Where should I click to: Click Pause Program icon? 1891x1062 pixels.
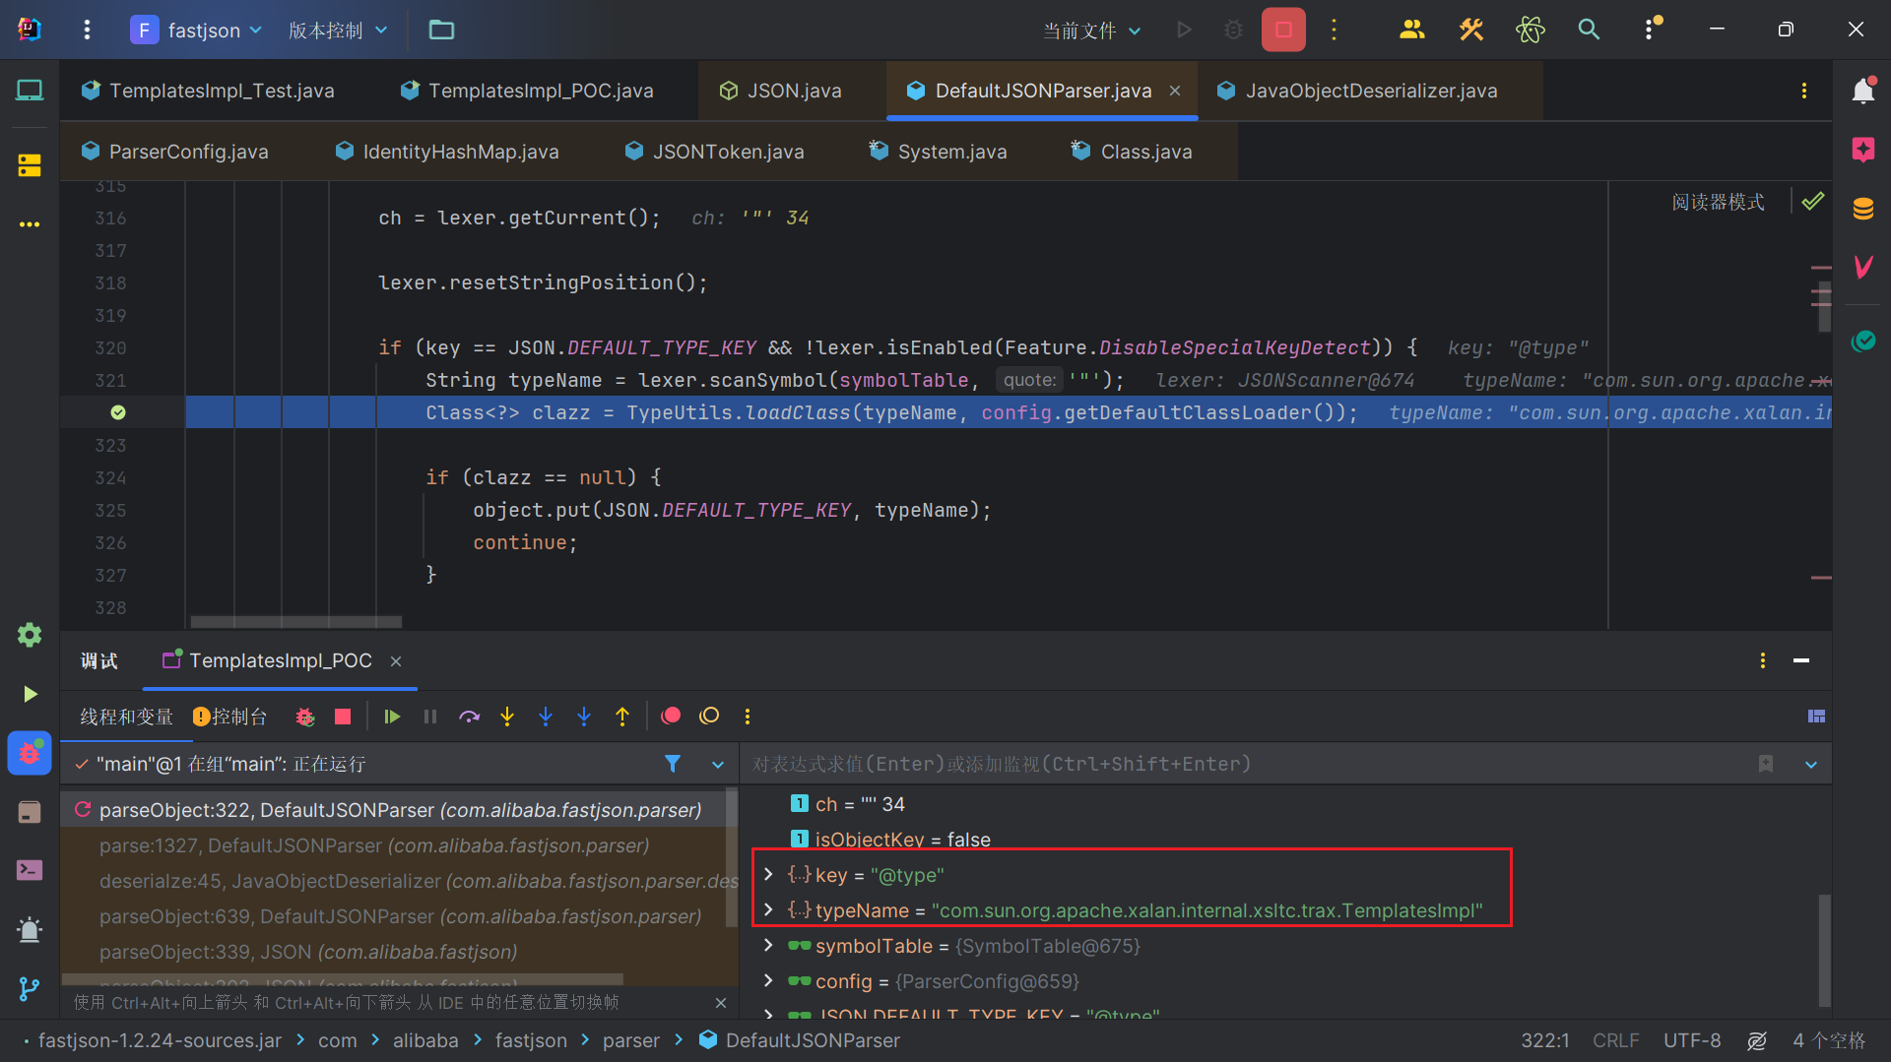[x=430, y=717]
